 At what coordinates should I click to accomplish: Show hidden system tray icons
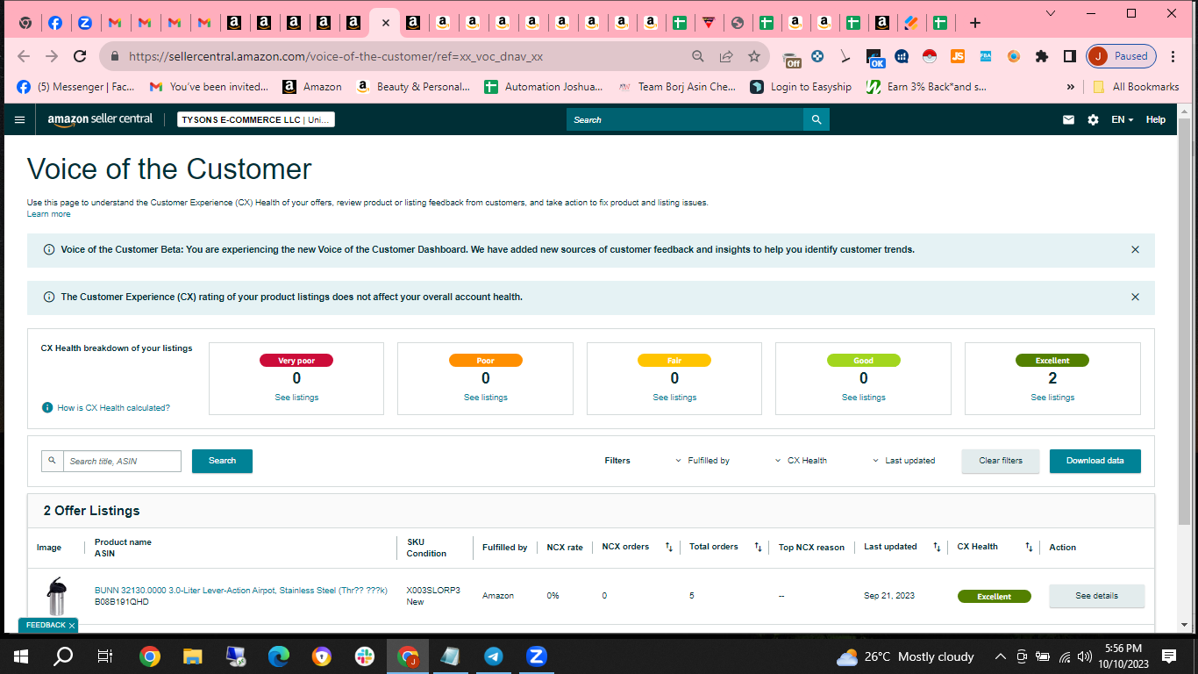coord(1000,656)
